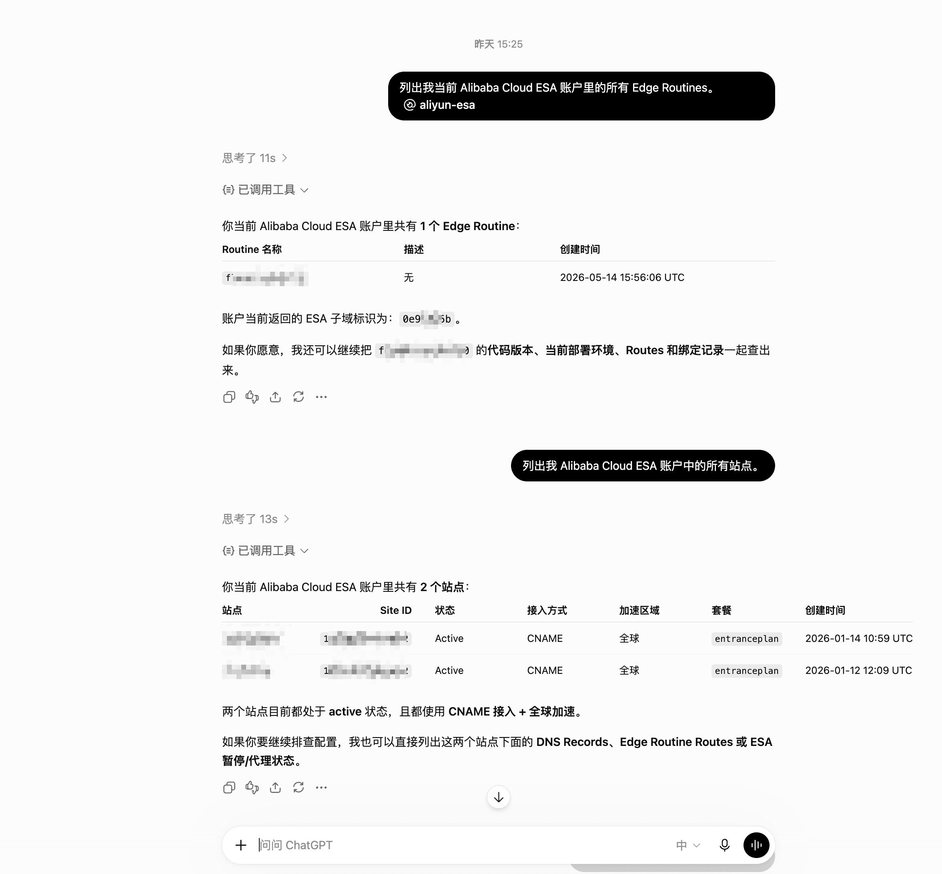The height and width of the screenshot is (874, 942).
Task: Click the "加速区域" column header
Action: pos(639,610)
